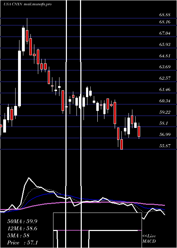Click the <<Live MACD label
Image resolution: width=177 pixels, height=248 pixels.
click(149, 239)
